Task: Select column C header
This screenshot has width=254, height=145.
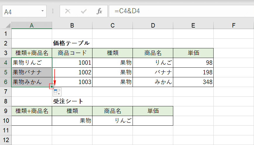Action: [x=113, y=25]
